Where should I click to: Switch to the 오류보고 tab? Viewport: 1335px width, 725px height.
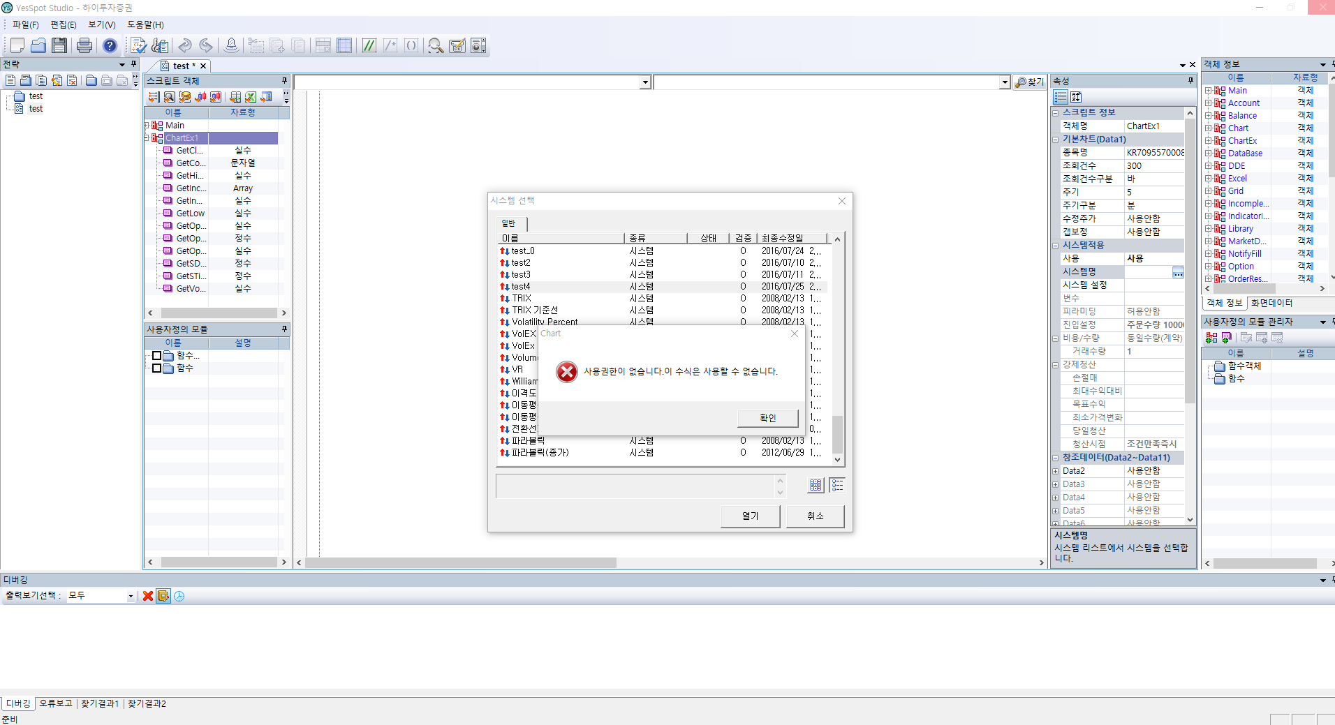56,703
